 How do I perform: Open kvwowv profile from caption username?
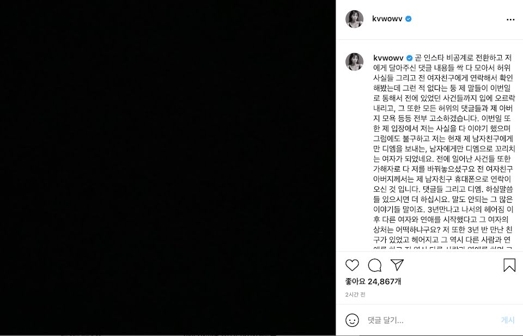pos(388,58)
